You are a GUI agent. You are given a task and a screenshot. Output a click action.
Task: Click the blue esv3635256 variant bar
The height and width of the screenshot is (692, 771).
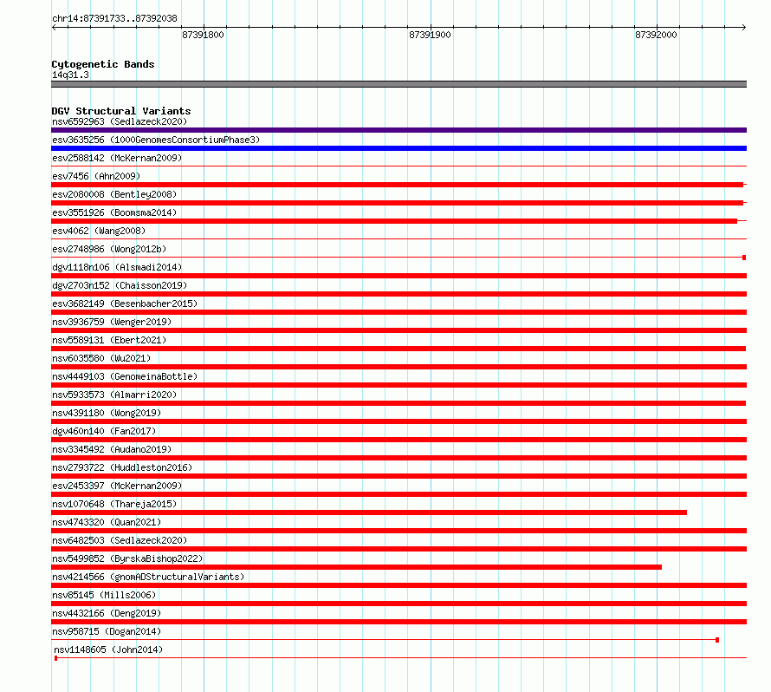(x=398, y=148)
